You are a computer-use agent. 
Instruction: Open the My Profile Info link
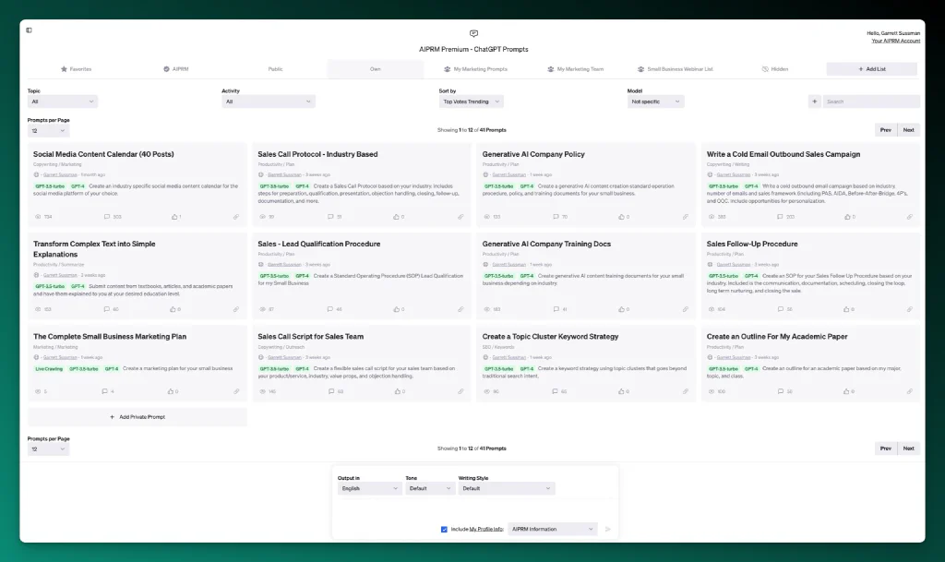pyautogui.click(x=485, y=530)
